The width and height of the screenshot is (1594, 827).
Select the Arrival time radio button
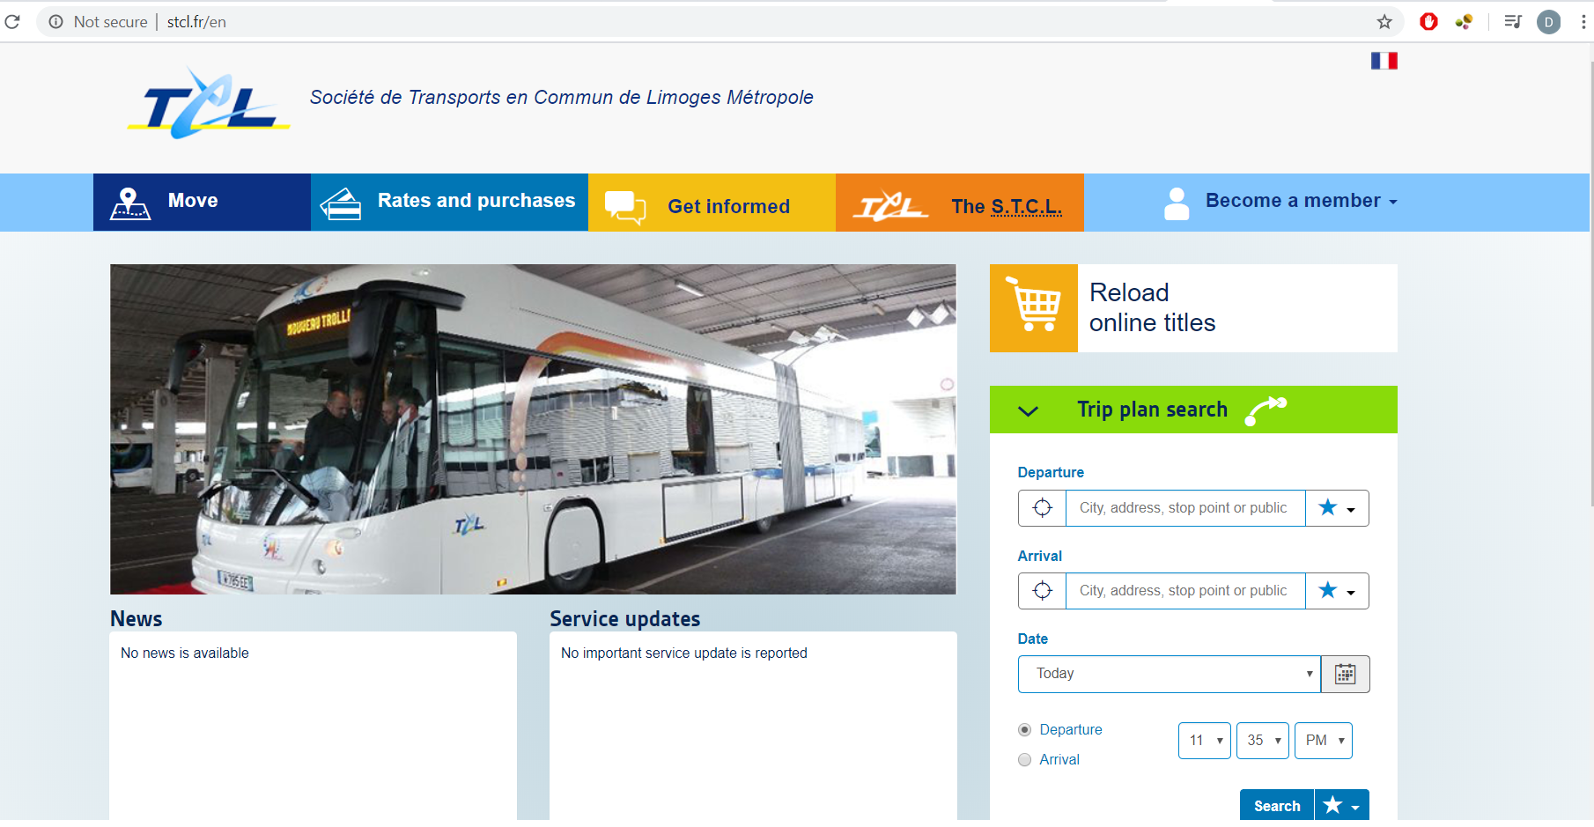[x=1024, y=760]
